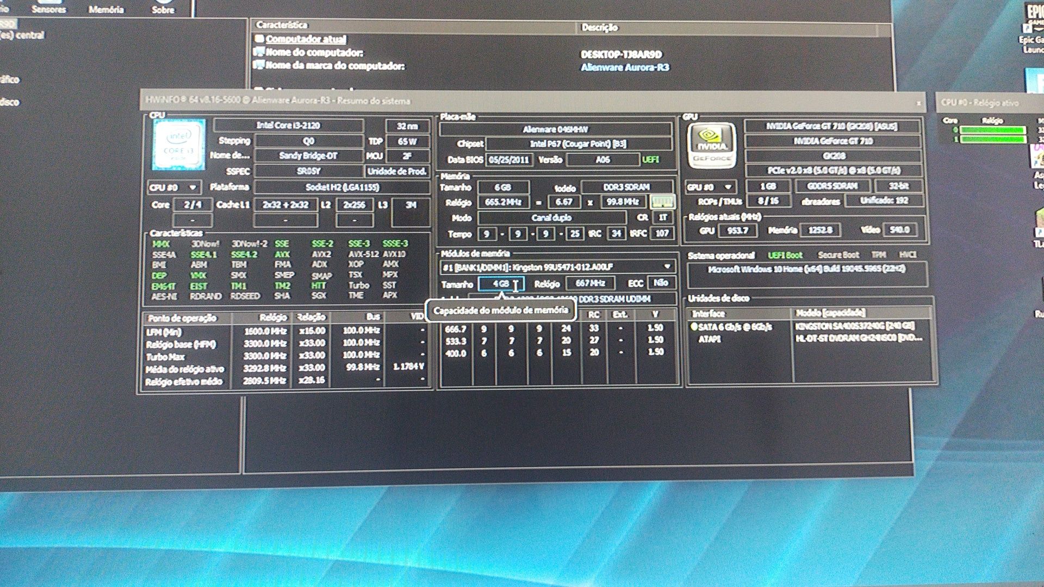This screenshot has width=1044, height=587.
Task: Click the green UEFI label in Placa-mãe
Action: (x=650, y=159)
